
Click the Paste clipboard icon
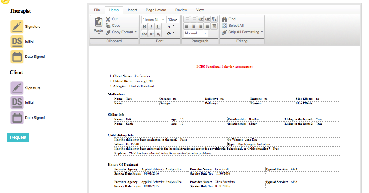(x=98, y=22)
